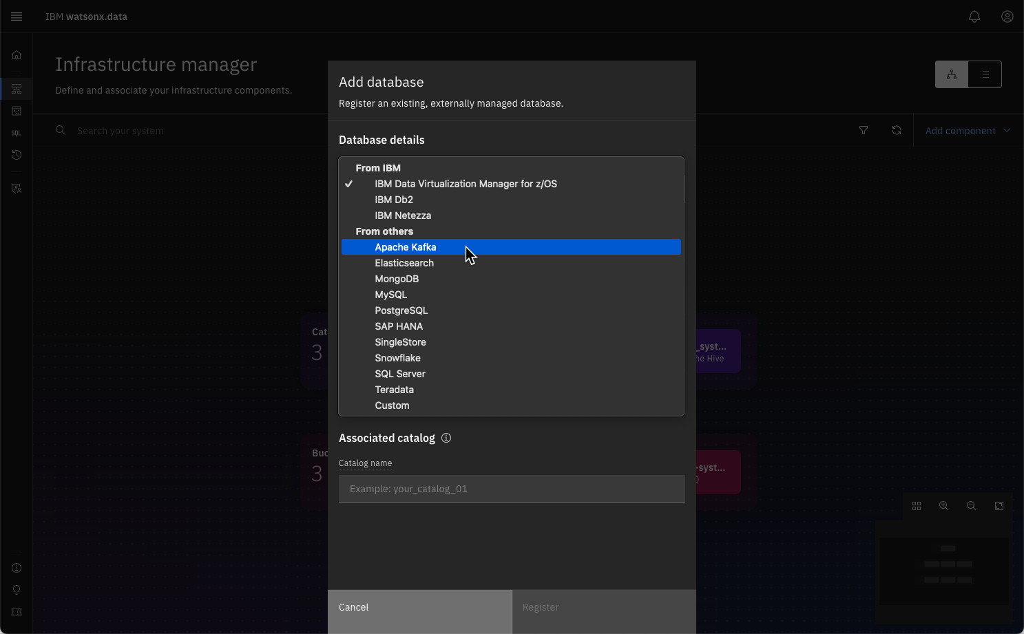
Task: Zoom in on the canvas
Action: (944, 506)
